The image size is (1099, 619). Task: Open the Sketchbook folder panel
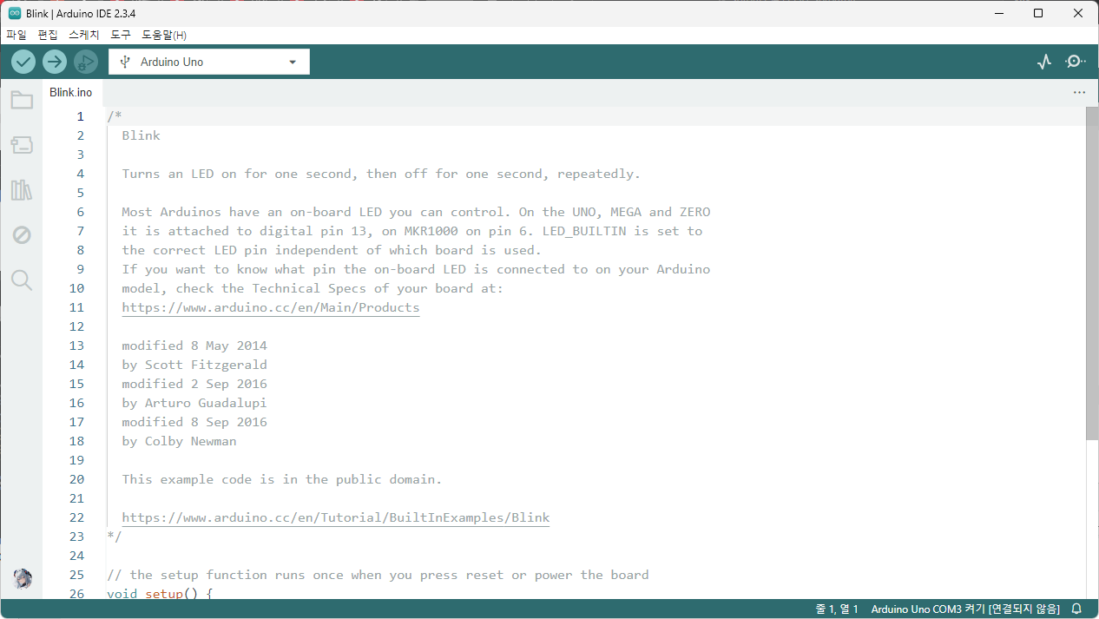click(x=22, y=101)
